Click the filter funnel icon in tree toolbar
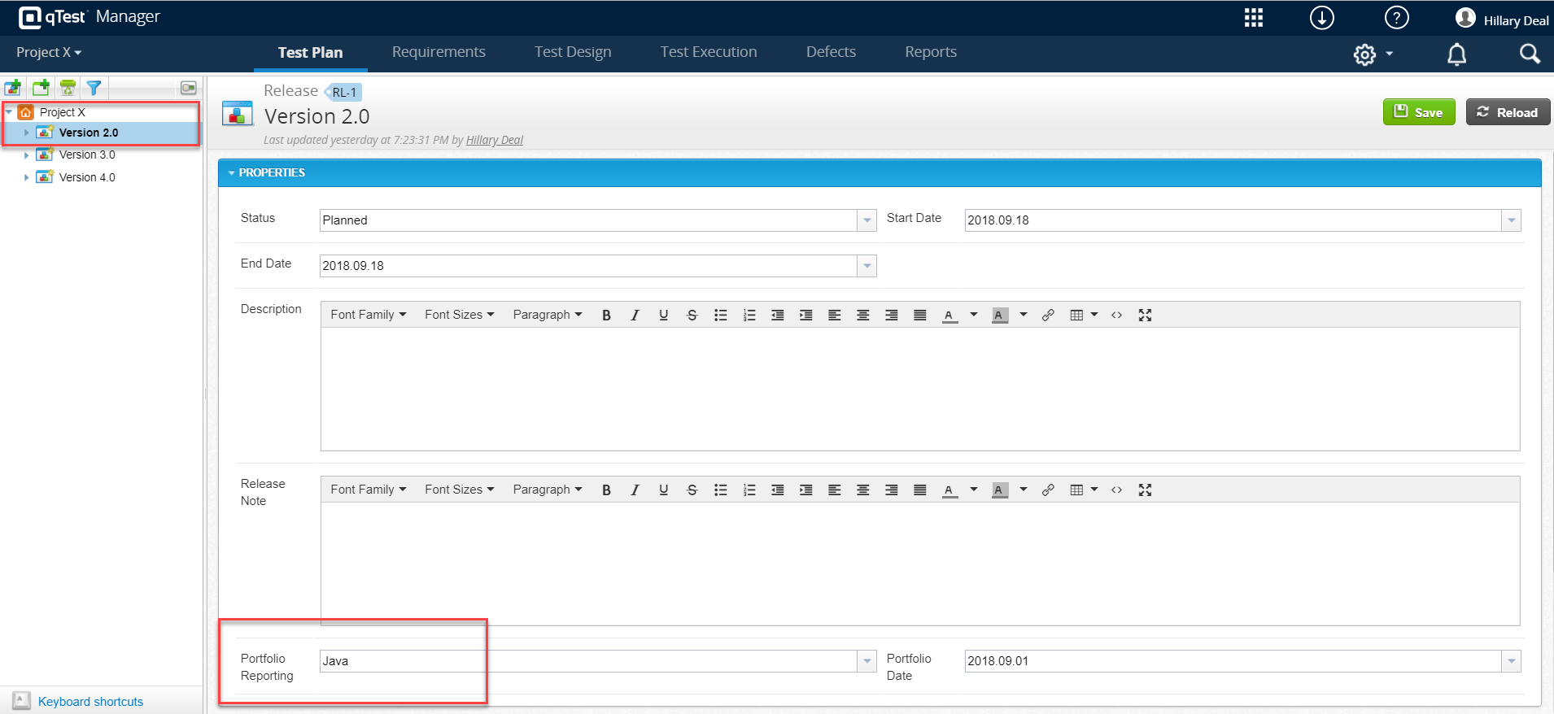Screen dimensions: 1554x714 pos(94,88)
